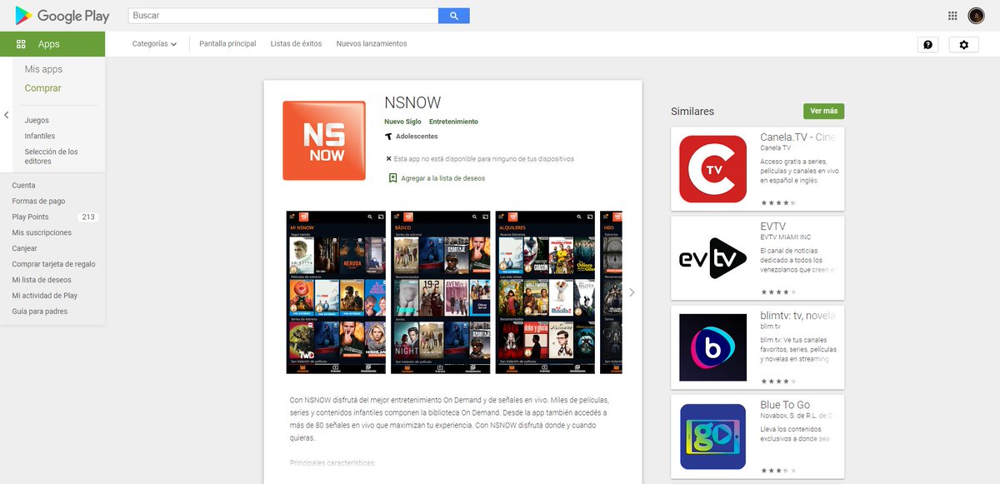Image resolution: width=1000 pixels, height=484 pixels.
Task: Select Comprar in sidebar
Action: (x=42, y=88)
